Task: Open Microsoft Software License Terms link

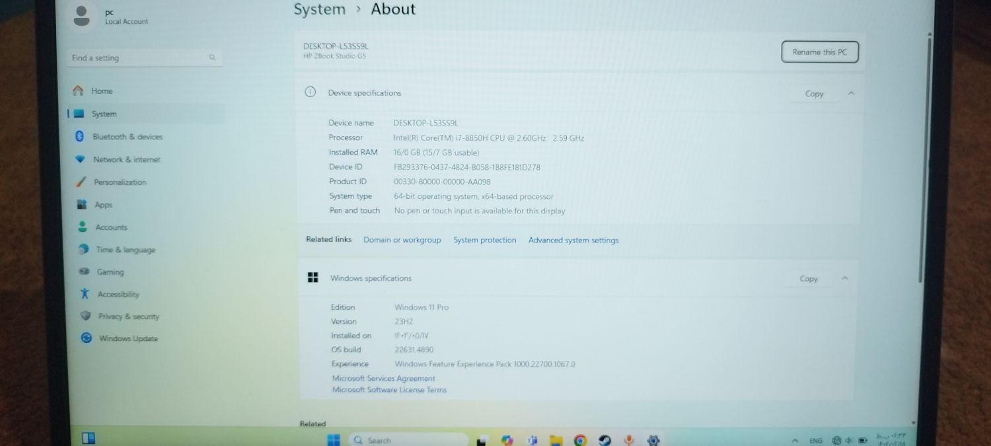Action: [389, 390]
